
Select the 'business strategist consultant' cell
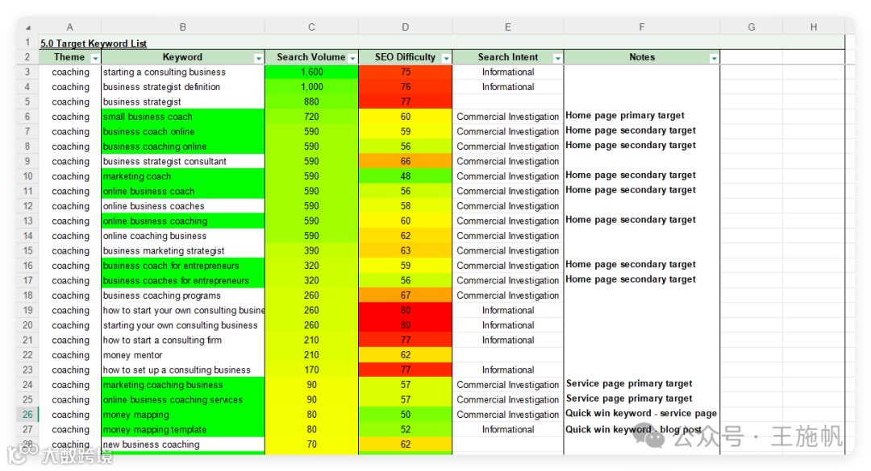[183, 162]
